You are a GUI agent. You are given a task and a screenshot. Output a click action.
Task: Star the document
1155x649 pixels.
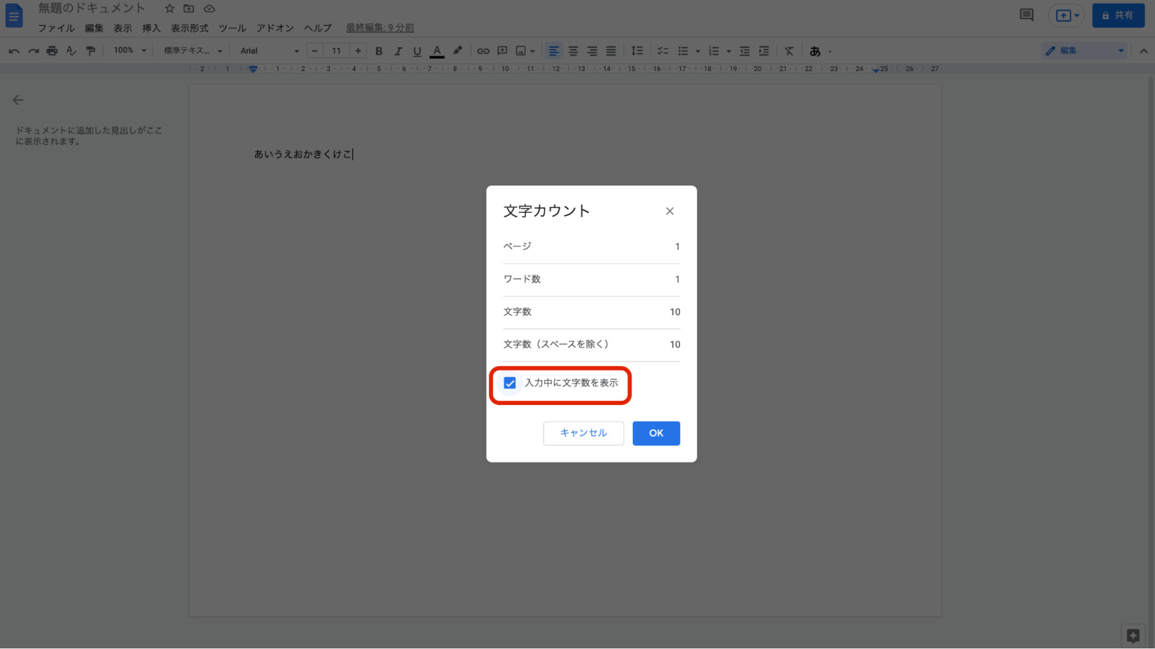click(169, 9)
